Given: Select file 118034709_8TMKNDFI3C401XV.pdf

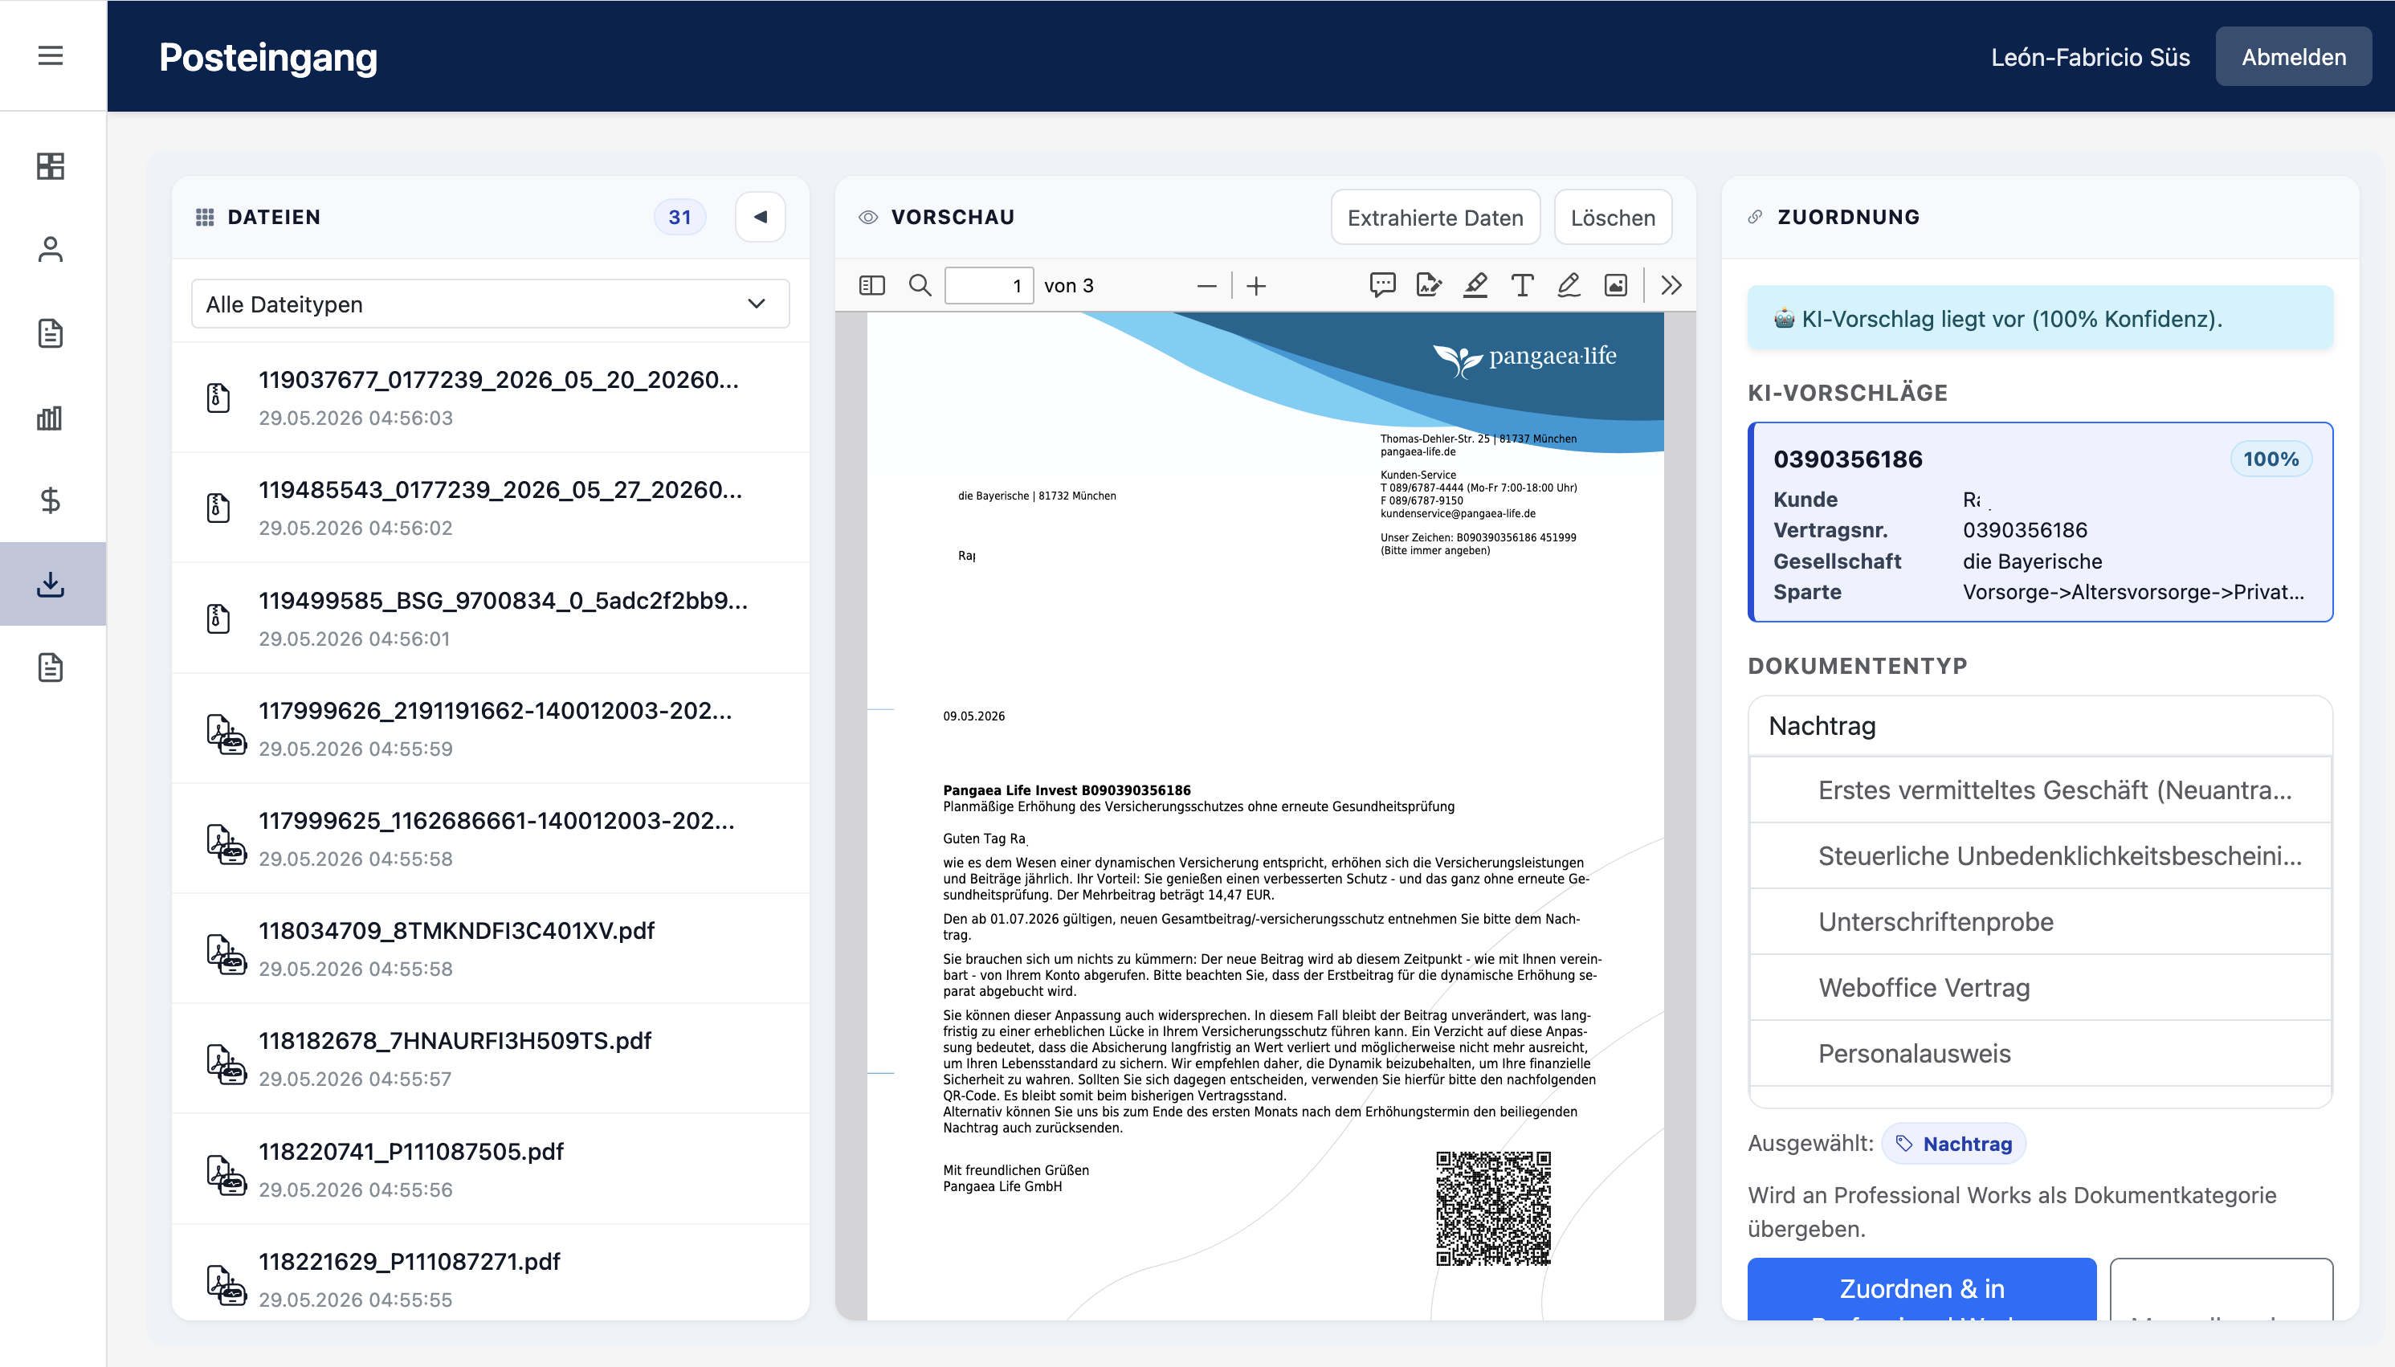Looking at the screenshot, I should pos(490,949).
